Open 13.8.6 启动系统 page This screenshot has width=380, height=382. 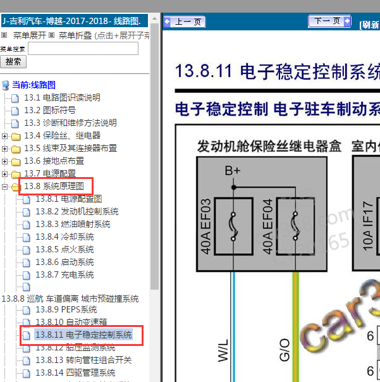click(x=64, y=262)
